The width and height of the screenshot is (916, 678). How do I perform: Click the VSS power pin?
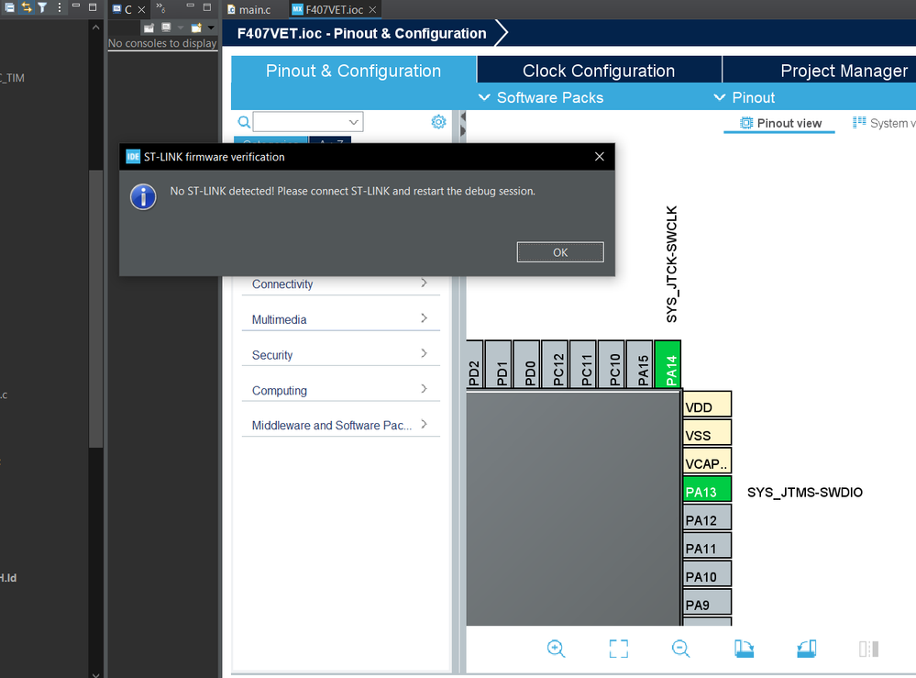(x=707, y=433)
